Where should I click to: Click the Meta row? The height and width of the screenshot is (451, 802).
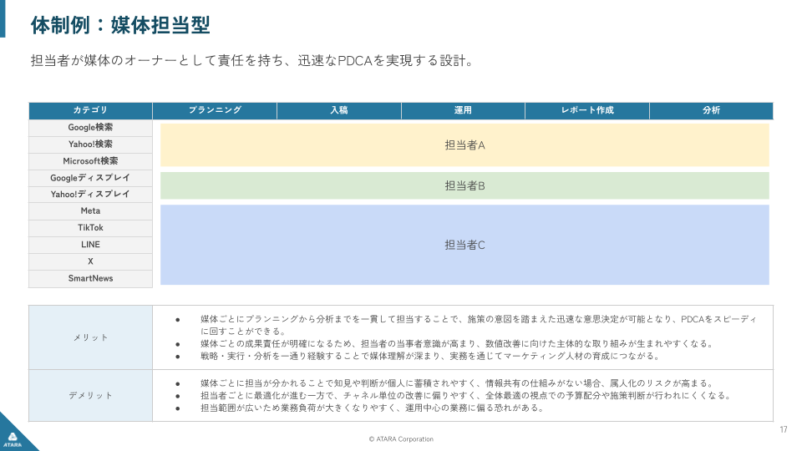[x=90, y=211]
